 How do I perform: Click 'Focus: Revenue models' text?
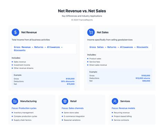coord(123,108)
